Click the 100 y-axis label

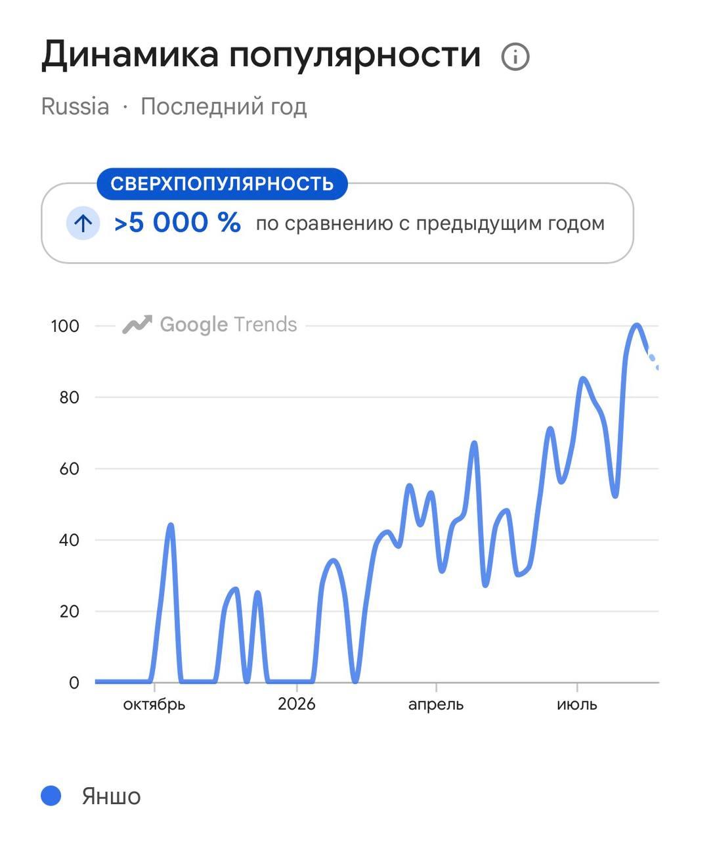point(65,326)
